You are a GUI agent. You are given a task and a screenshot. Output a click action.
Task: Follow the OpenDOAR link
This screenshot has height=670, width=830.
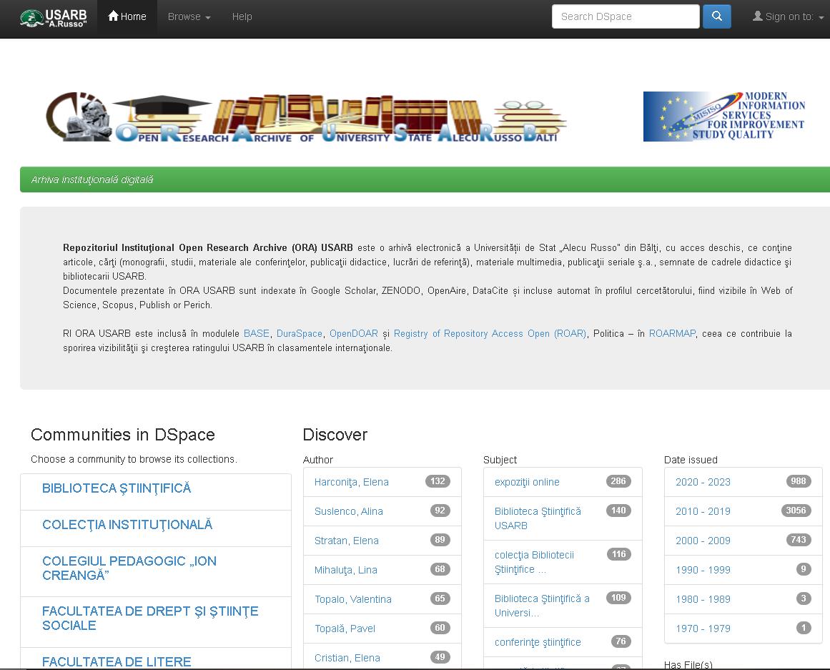tap(354, 334)
